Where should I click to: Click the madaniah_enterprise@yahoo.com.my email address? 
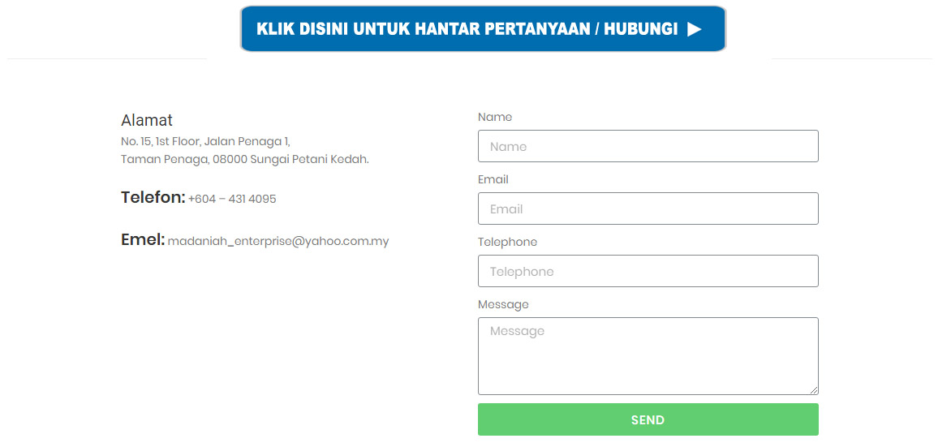point(278,241)
